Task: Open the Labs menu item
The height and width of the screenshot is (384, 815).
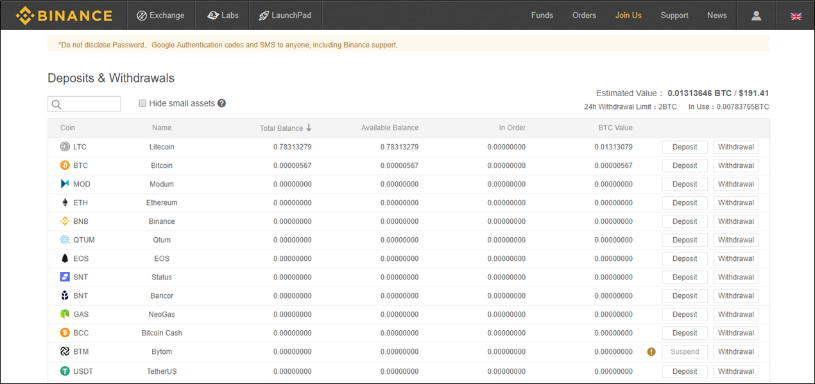Action: (x=223, y=15)
